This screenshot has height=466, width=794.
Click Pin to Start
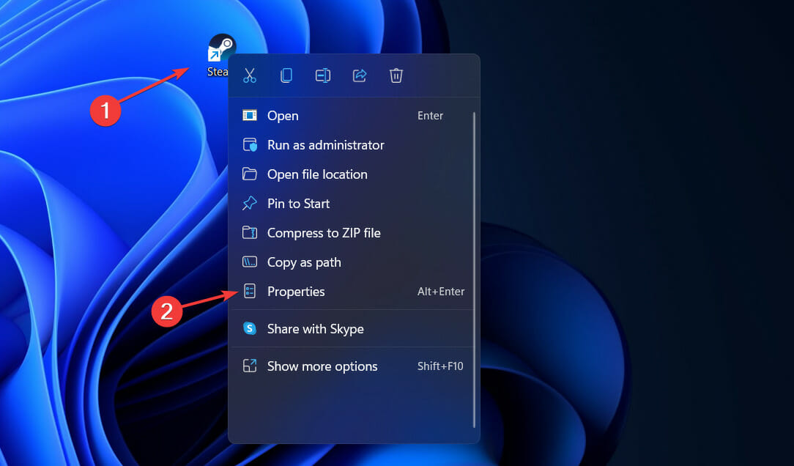pyautogui.click(x=298, y=203)
